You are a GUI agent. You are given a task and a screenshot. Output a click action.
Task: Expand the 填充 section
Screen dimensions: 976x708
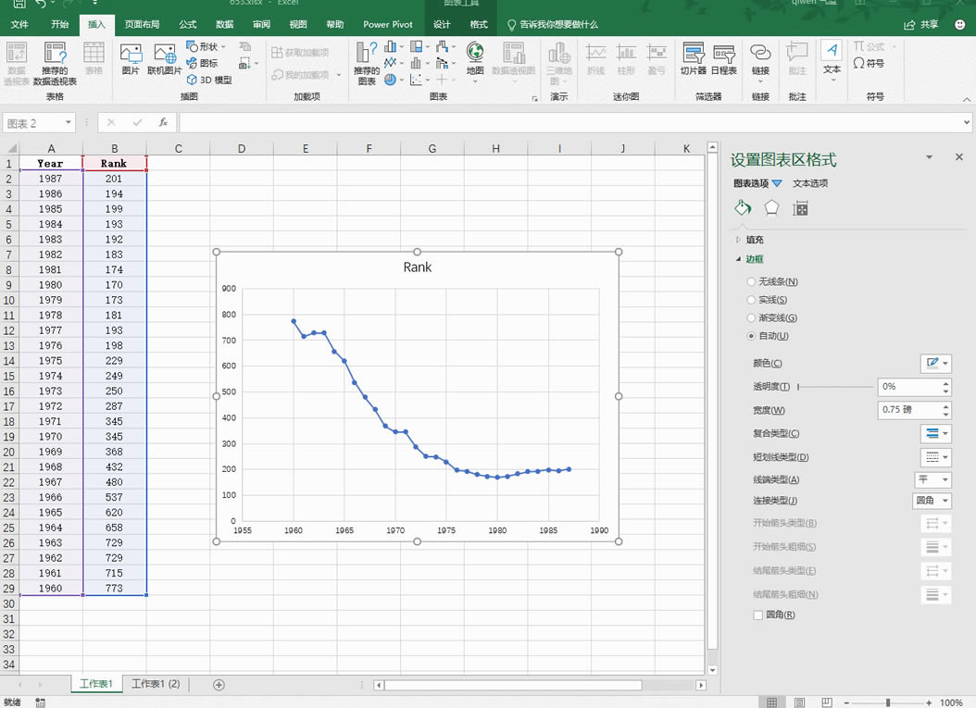[754, 239]
